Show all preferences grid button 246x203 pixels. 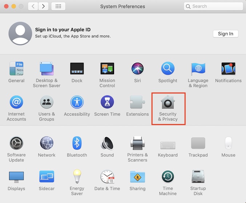tap(58, 6)
